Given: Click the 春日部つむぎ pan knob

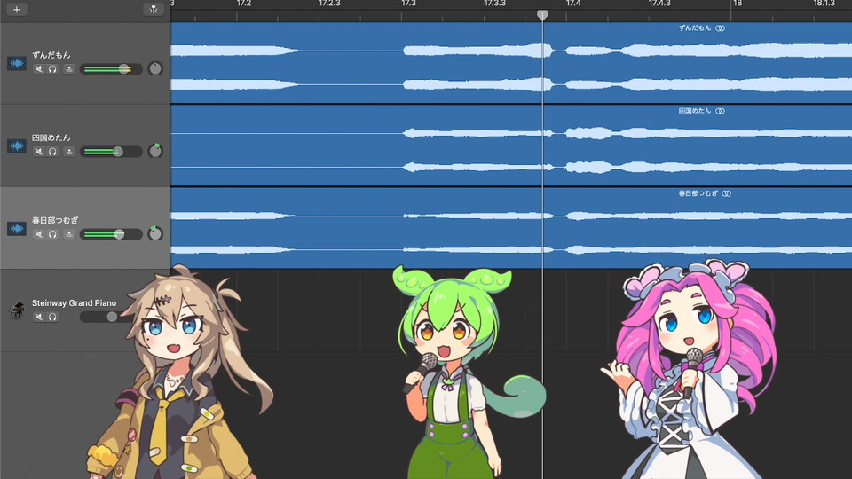Looking at the screenshot, I should (155, 233).
